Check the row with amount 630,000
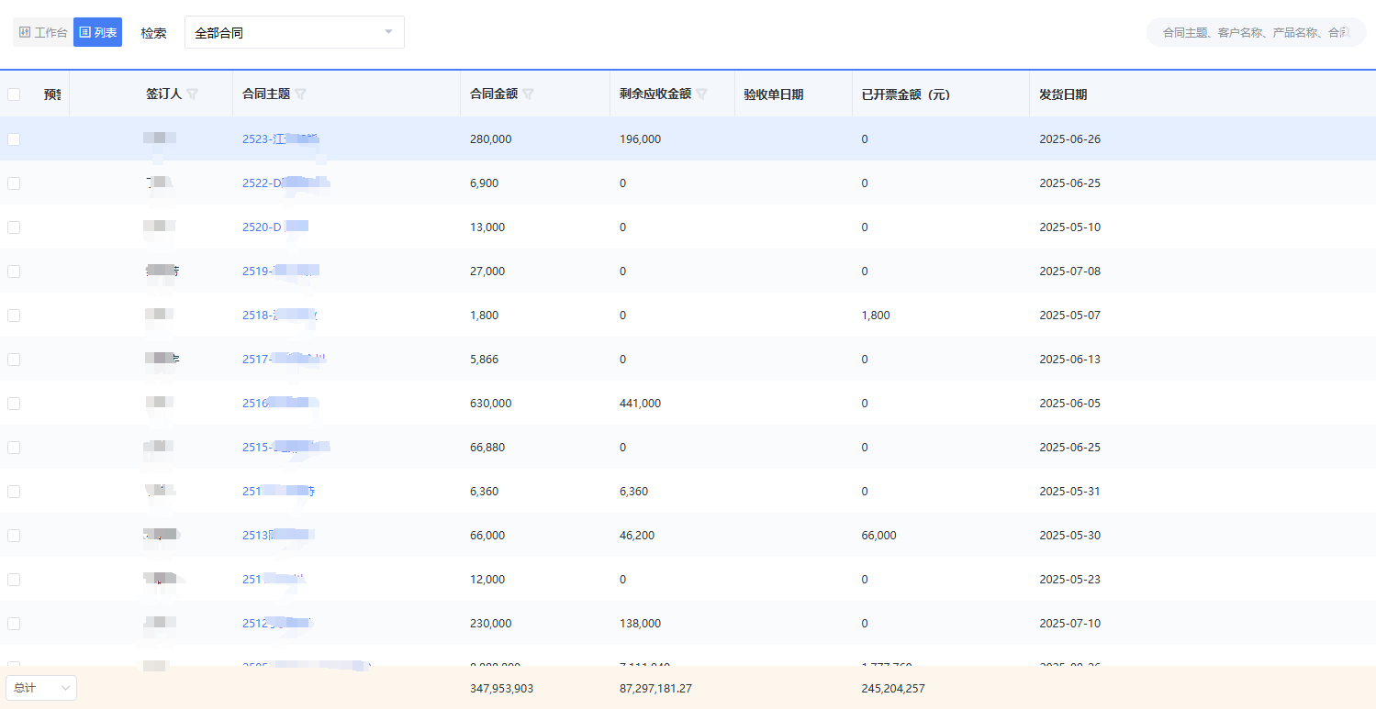This screenshot has width=1376, height=709. [14, 404]
